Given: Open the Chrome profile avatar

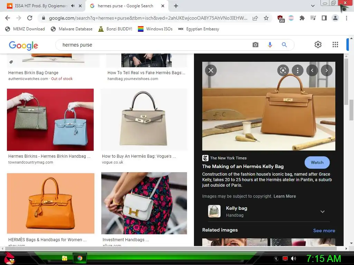Looking at the screenshot, I should (335, 18).
